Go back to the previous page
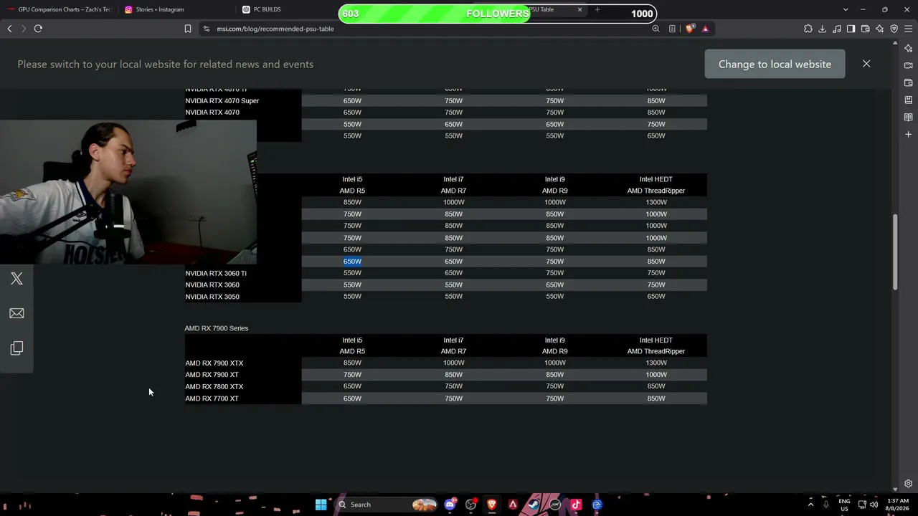 tap(9, 29)
